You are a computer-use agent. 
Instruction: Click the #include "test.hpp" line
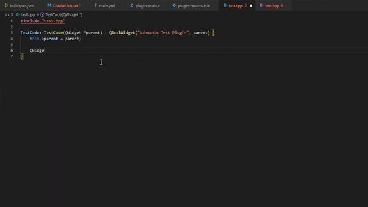coord(43,21)
